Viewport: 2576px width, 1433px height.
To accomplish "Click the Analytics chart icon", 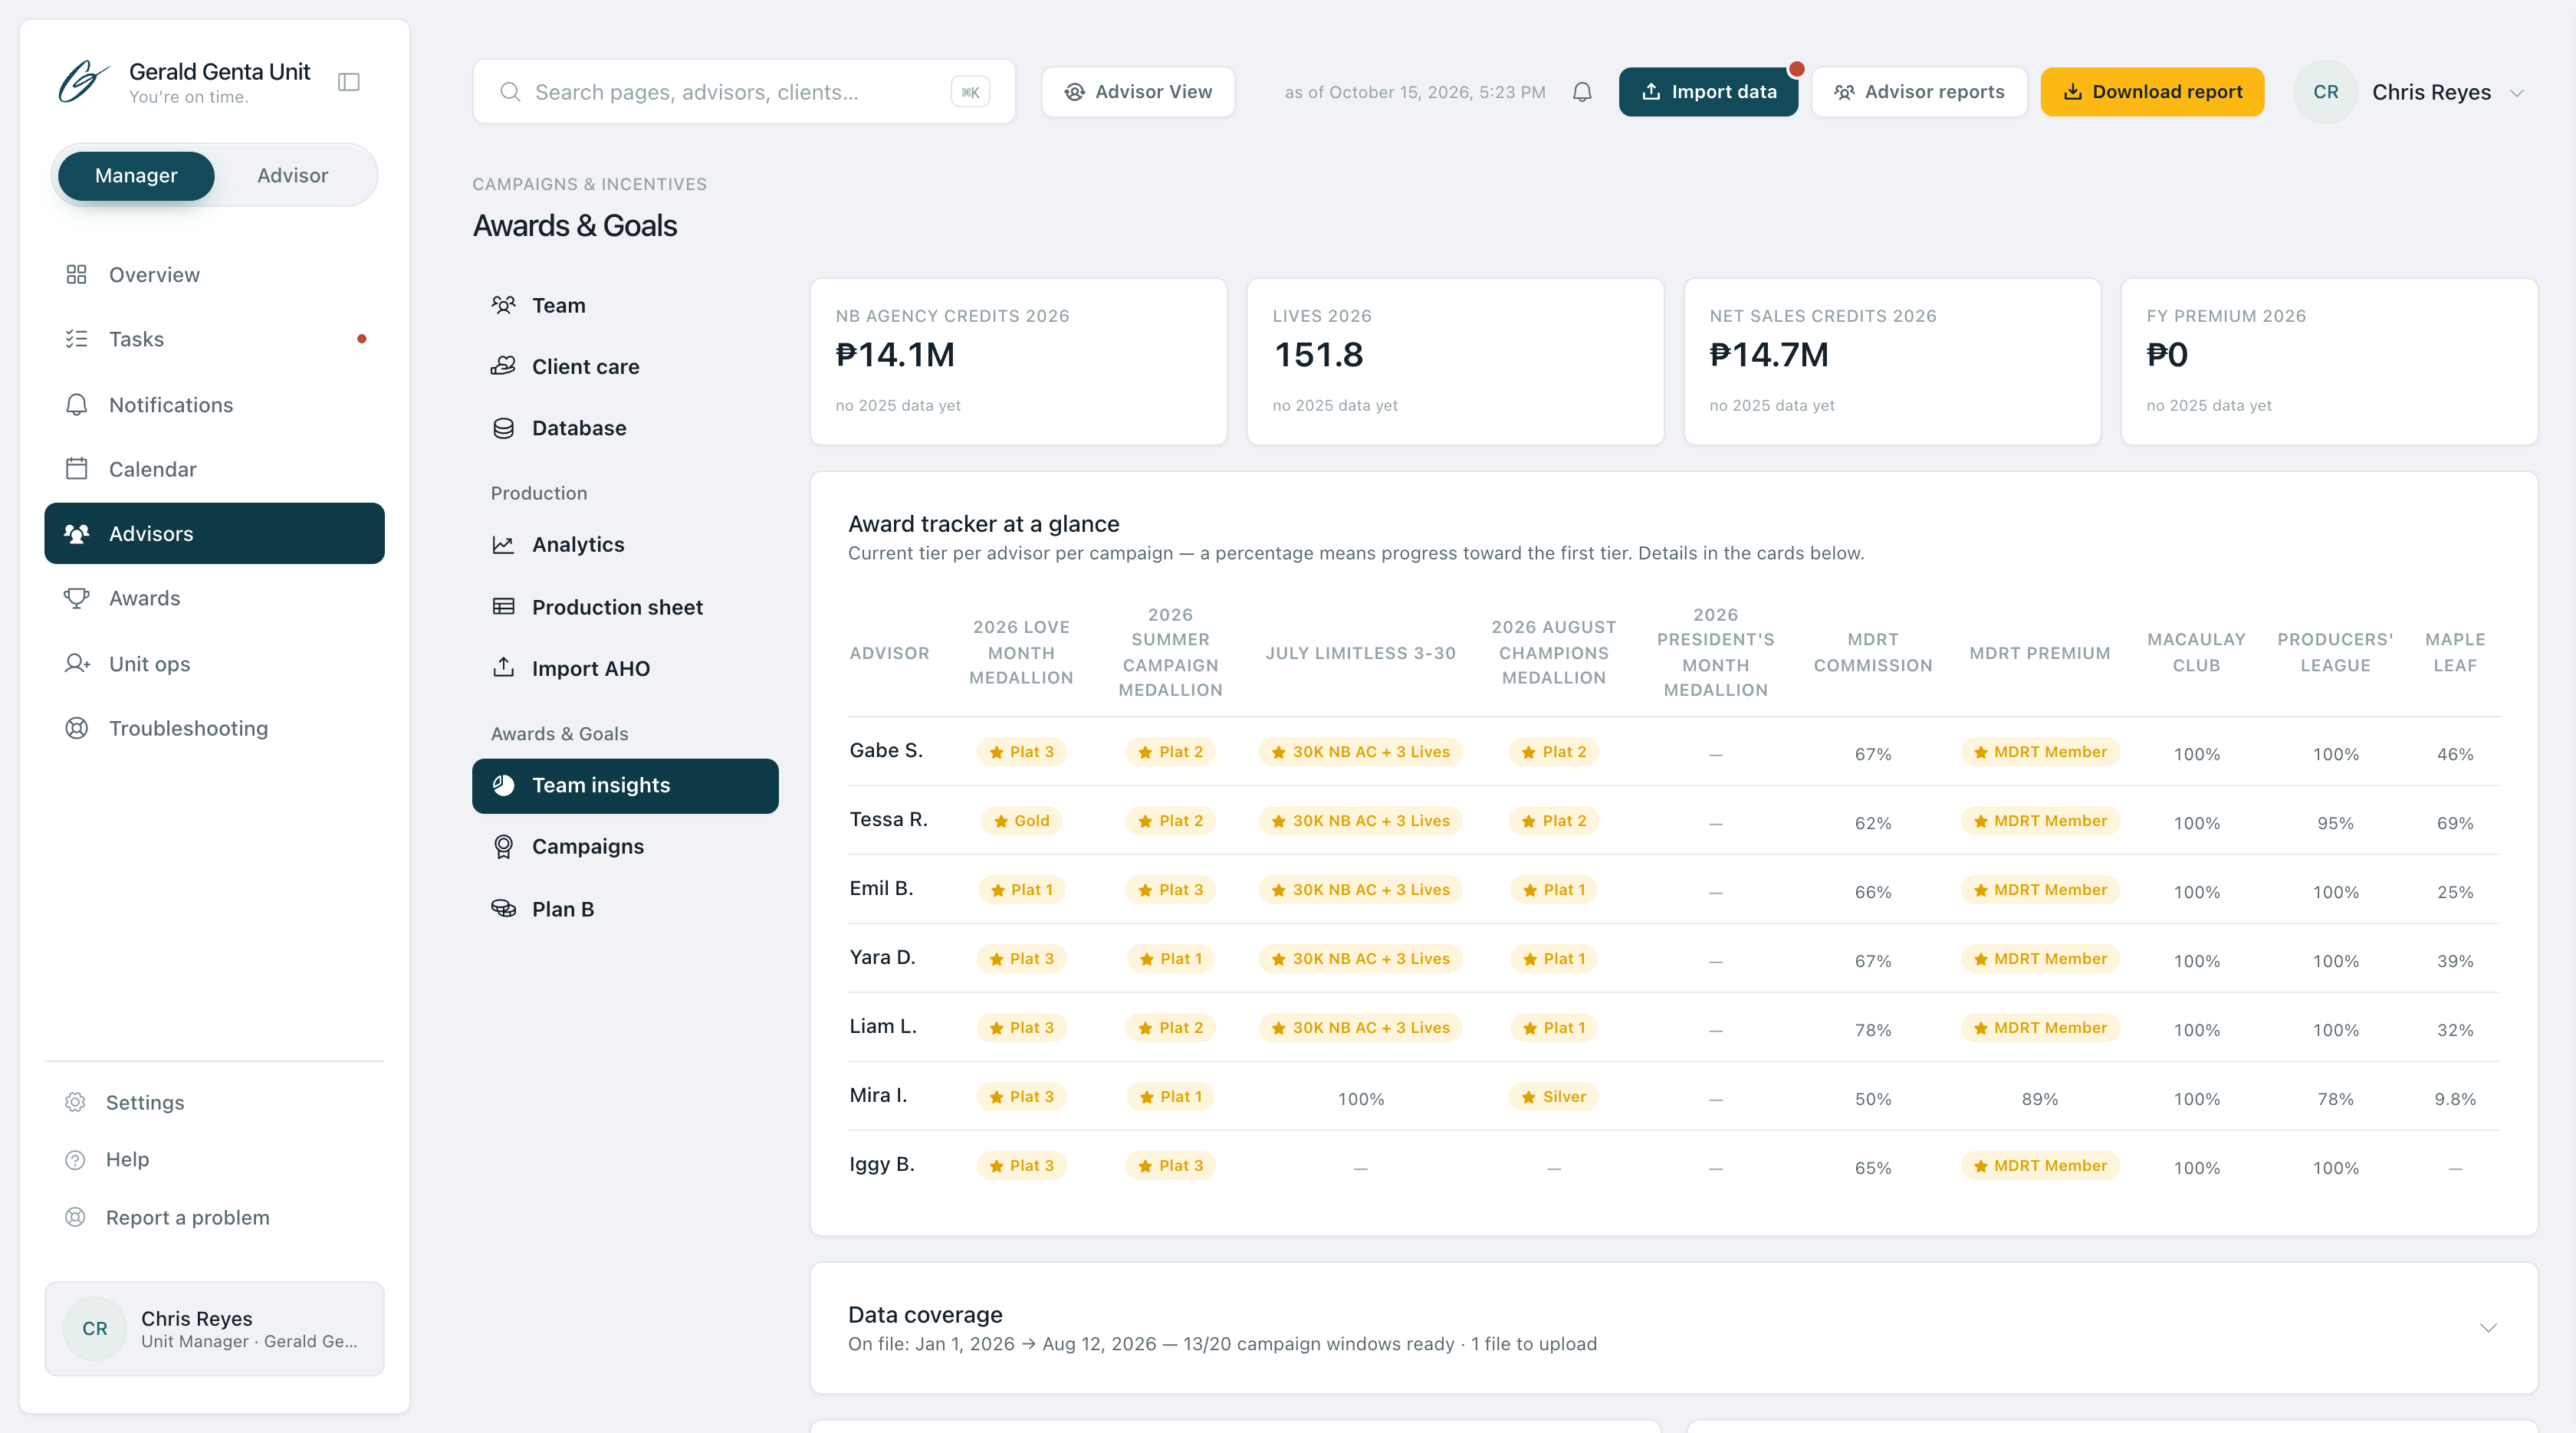I will coord(504,545).
